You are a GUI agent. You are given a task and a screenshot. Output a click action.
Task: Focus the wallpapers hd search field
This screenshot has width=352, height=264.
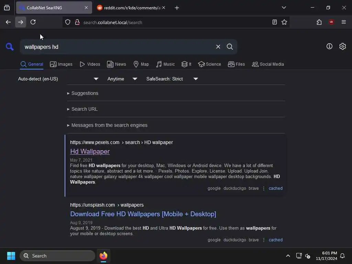117,47
